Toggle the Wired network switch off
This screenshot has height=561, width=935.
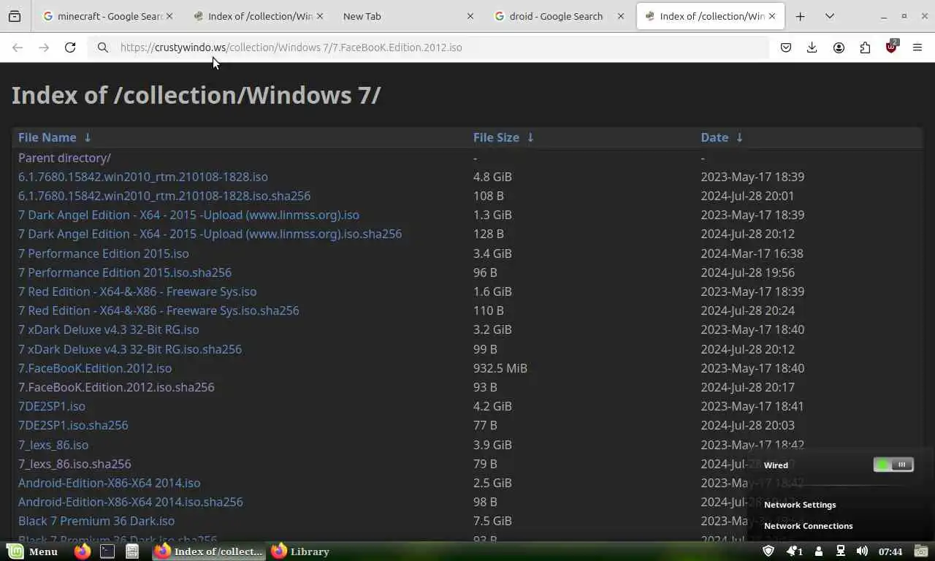click(893, 465)
